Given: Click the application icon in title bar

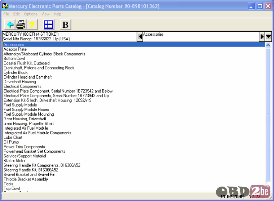Looking at the screenshot, I should [x=5, y=6].
